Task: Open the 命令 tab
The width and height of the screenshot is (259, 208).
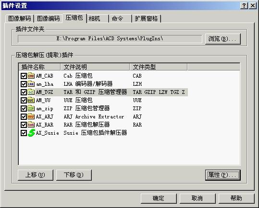Action: 121,19
